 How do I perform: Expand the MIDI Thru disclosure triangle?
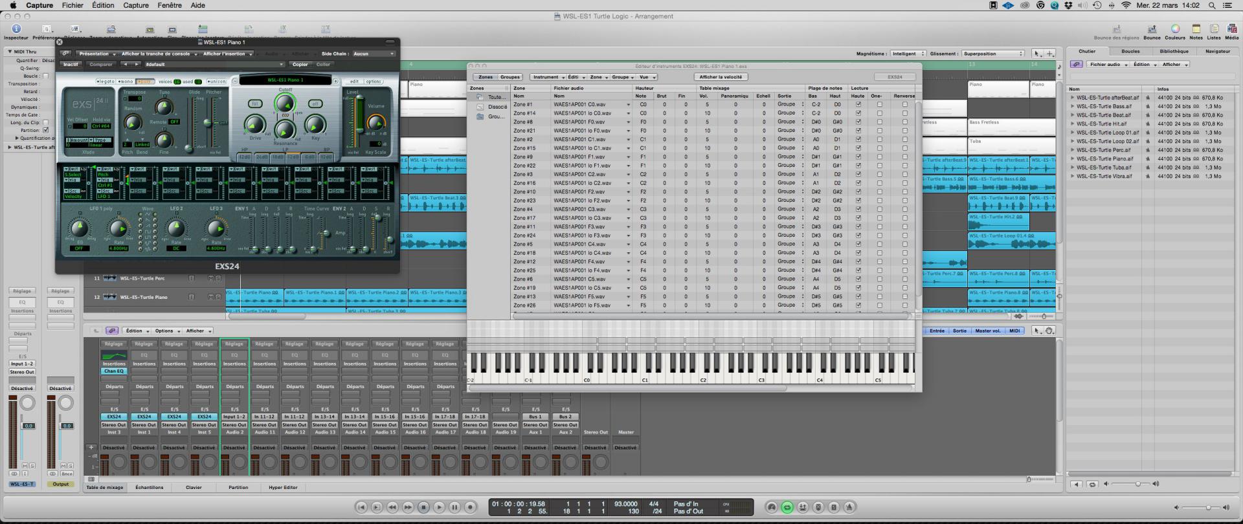coord(10,51)
